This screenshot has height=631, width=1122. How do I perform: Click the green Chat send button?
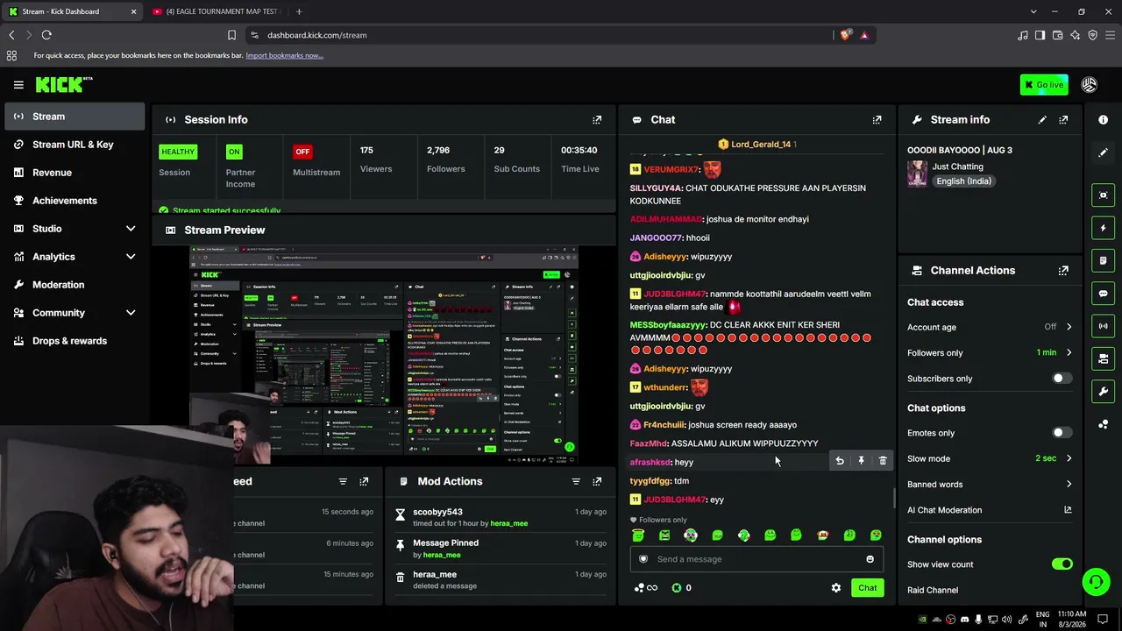click(x=867, y=588)
